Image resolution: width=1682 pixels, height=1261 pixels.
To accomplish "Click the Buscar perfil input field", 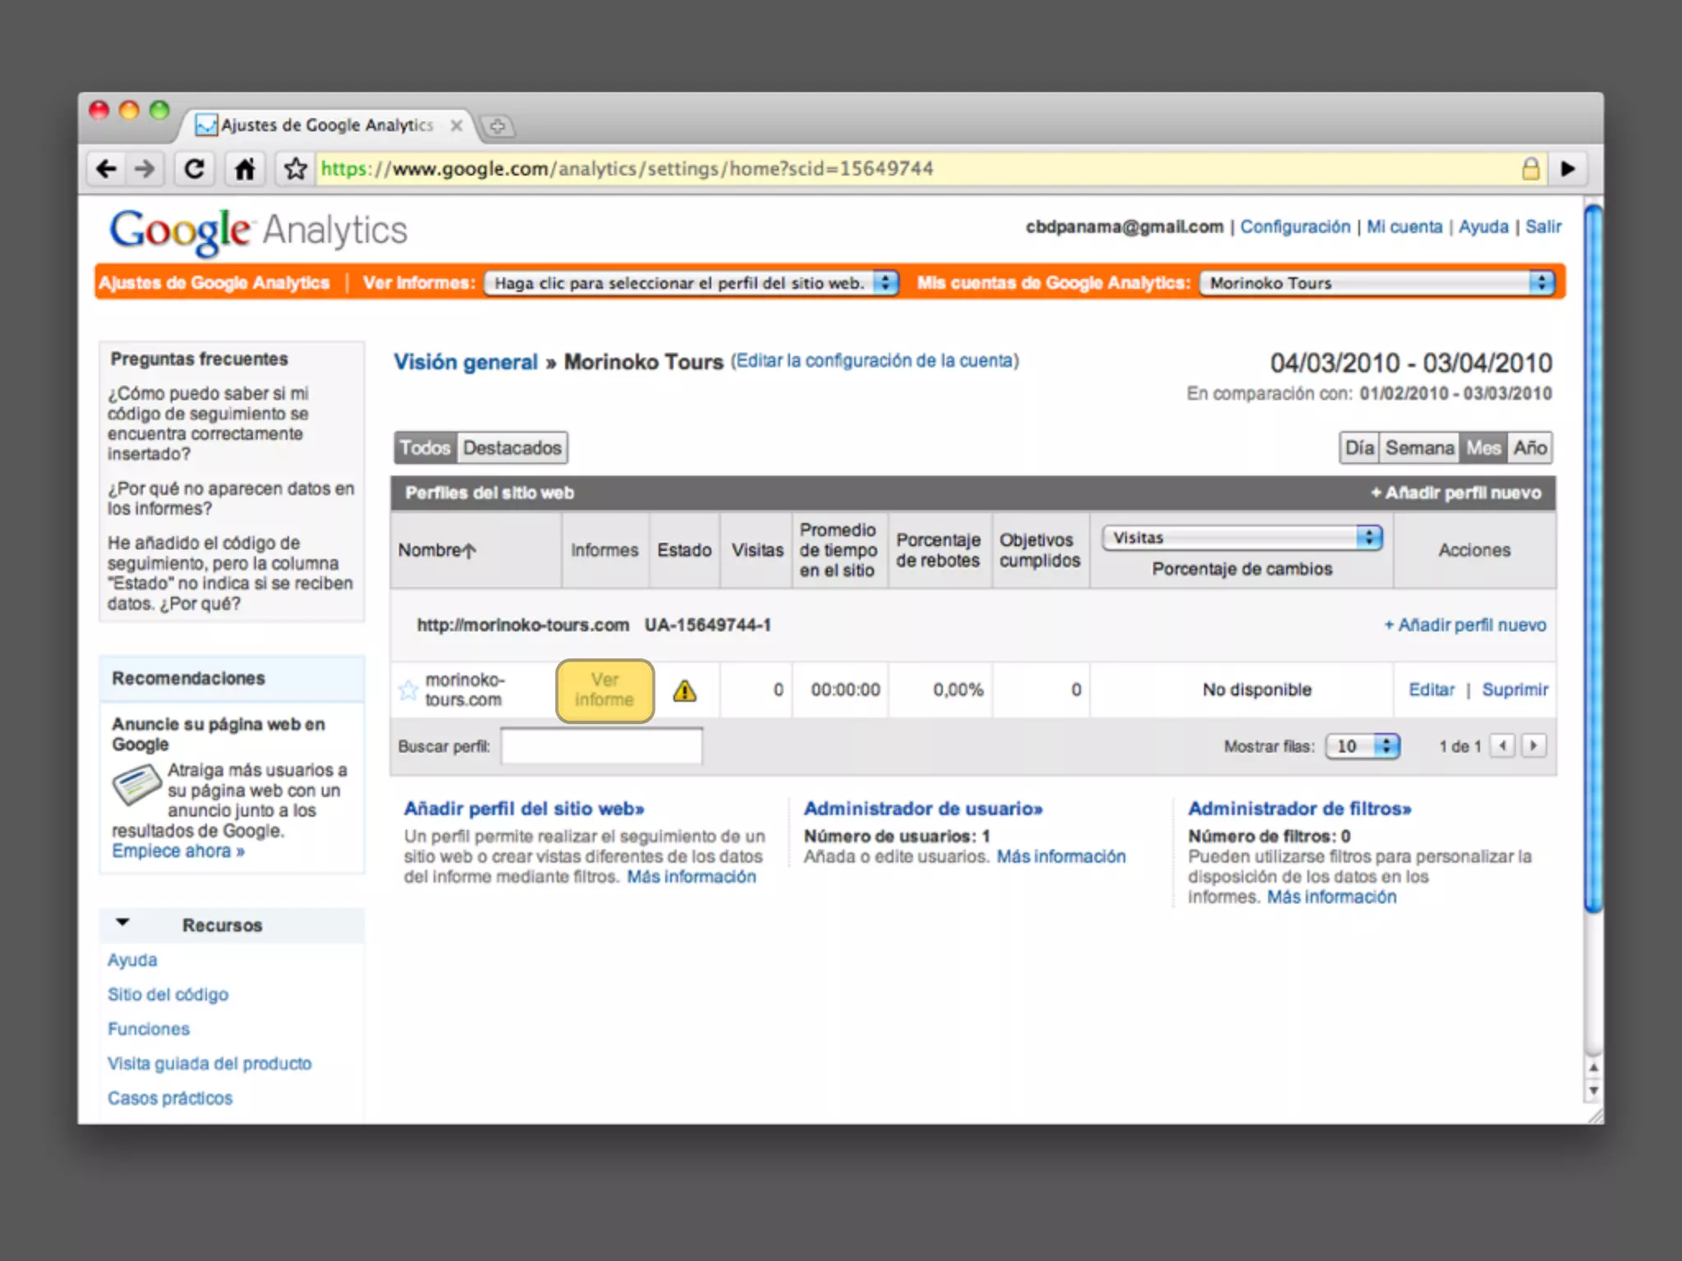I will point(601,746).
